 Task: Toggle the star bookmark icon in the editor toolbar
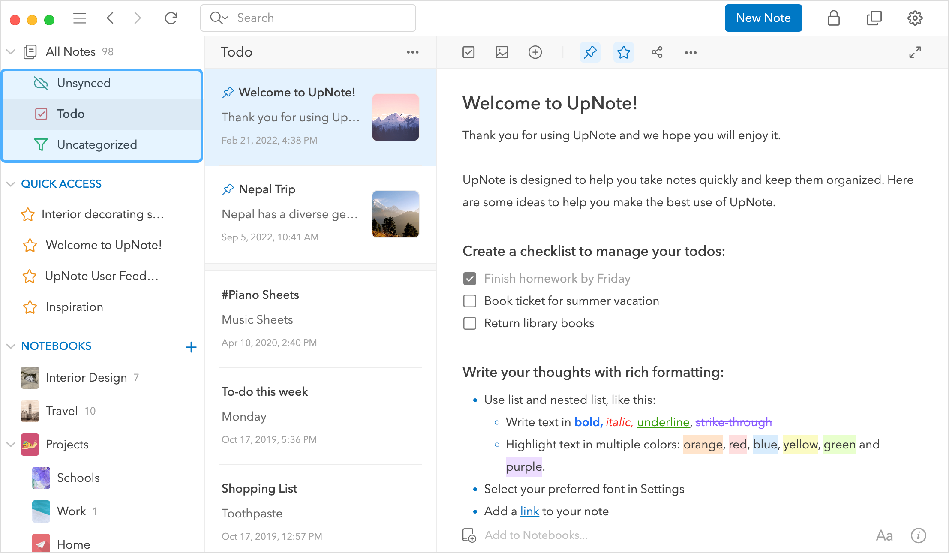pos(623,52)
